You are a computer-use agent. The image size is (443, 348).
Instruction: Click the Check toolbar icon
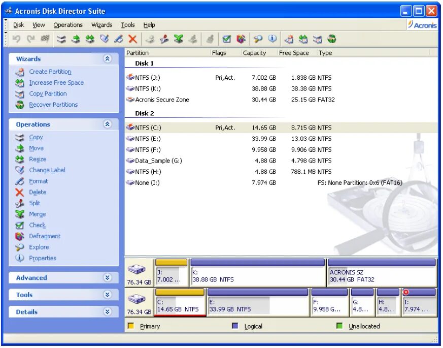pos(227,39)
